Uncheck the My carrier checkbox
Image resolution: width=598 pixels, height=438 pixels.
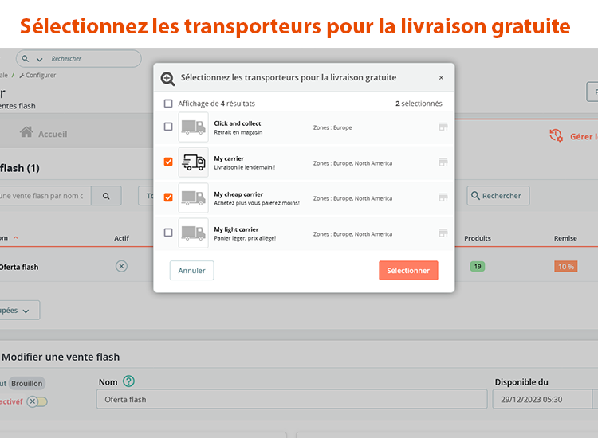click(x=168, y=162)
